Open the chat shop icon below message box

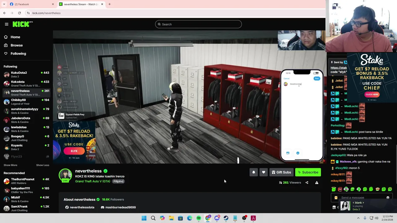point(334,207)
